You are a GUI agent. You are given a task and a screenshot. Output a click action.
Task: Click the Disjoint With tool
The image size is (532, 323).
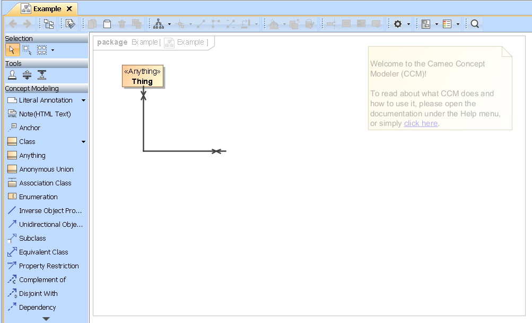[x=38, y=293]
